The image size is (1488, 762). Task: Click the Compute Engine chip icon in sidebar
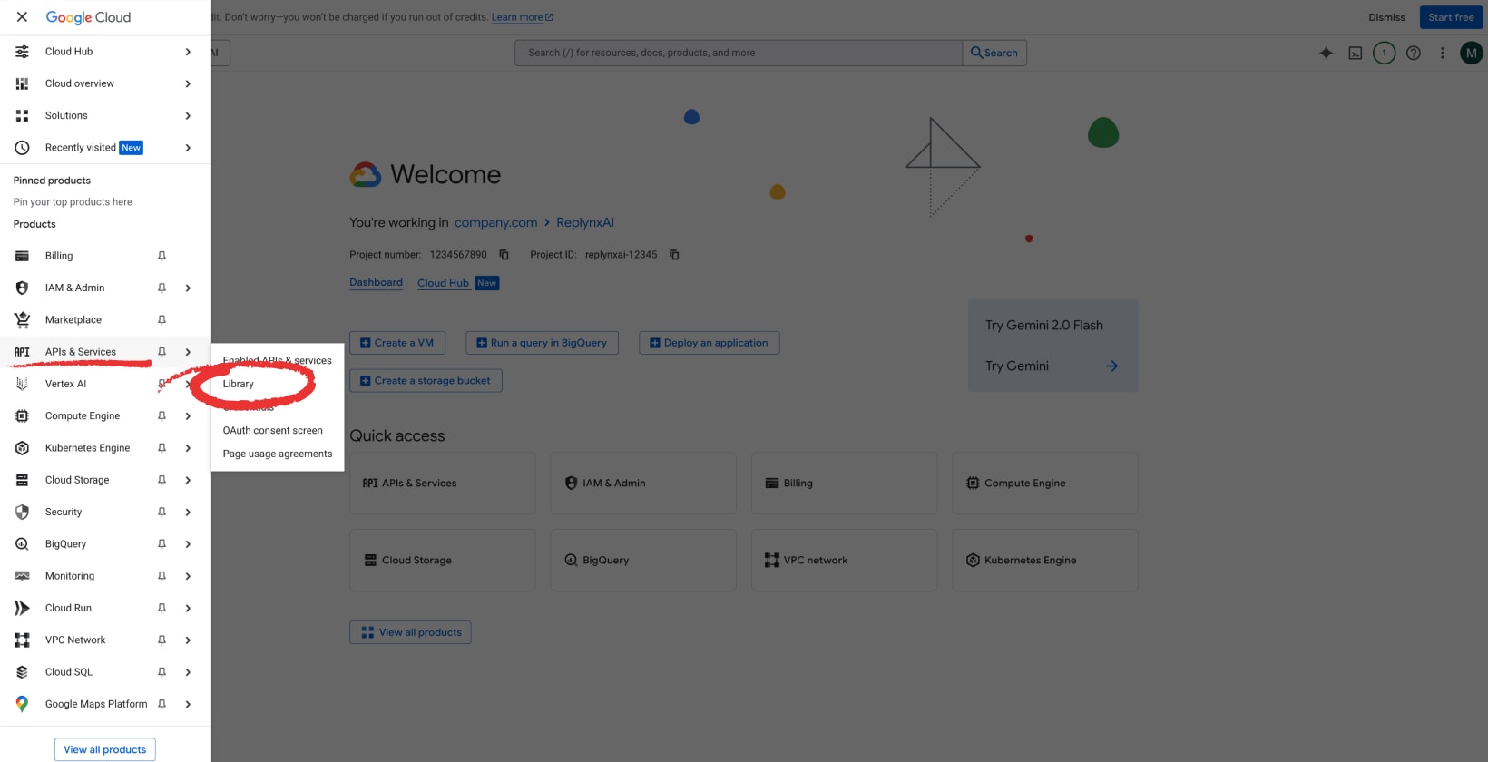[22, 416]
